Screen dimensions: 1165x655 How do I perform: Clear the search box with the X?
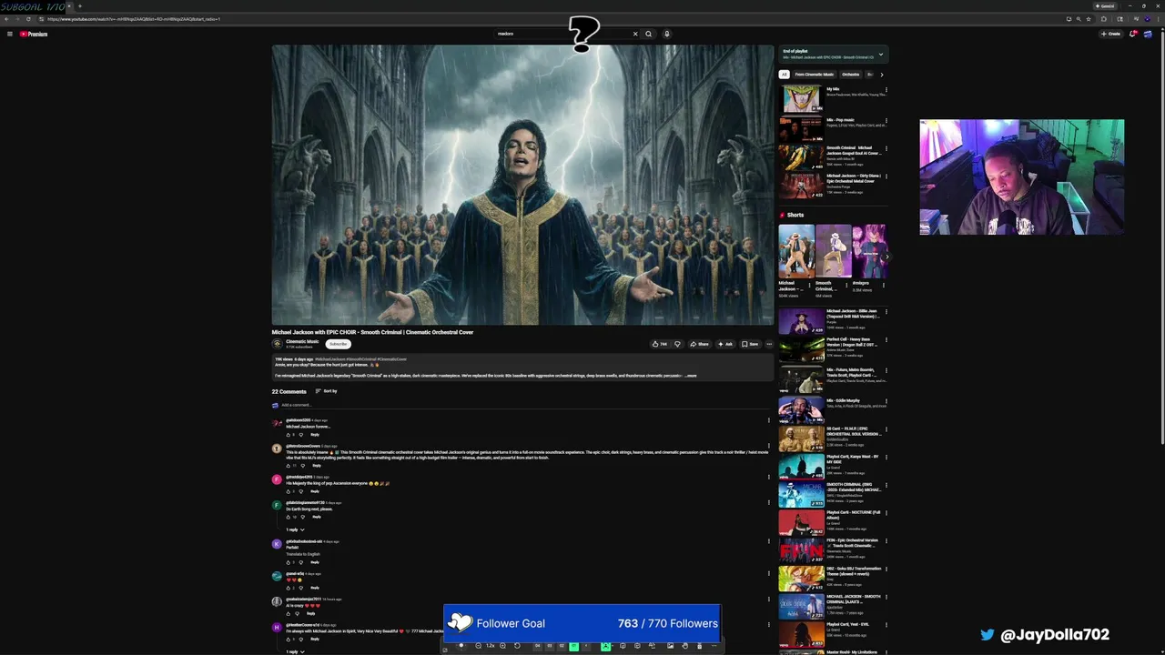click(635, 34)
